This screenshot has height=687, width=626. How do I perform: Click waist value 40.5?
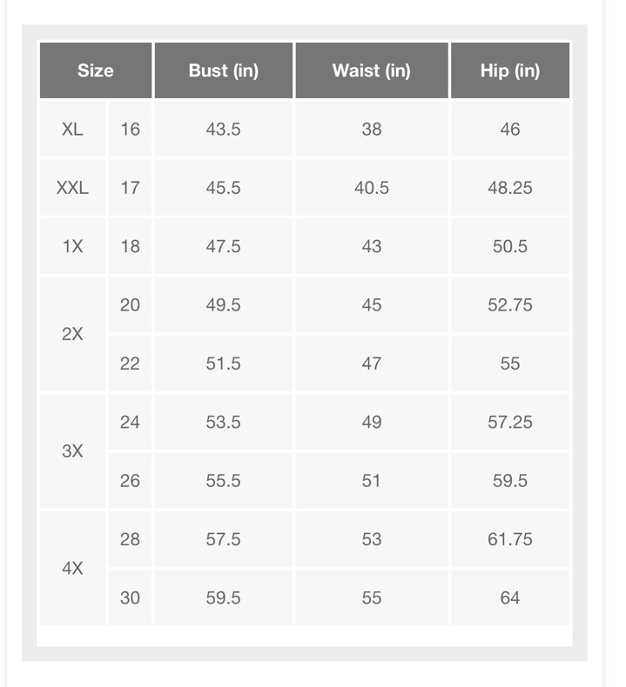click(x=372, y=188)
